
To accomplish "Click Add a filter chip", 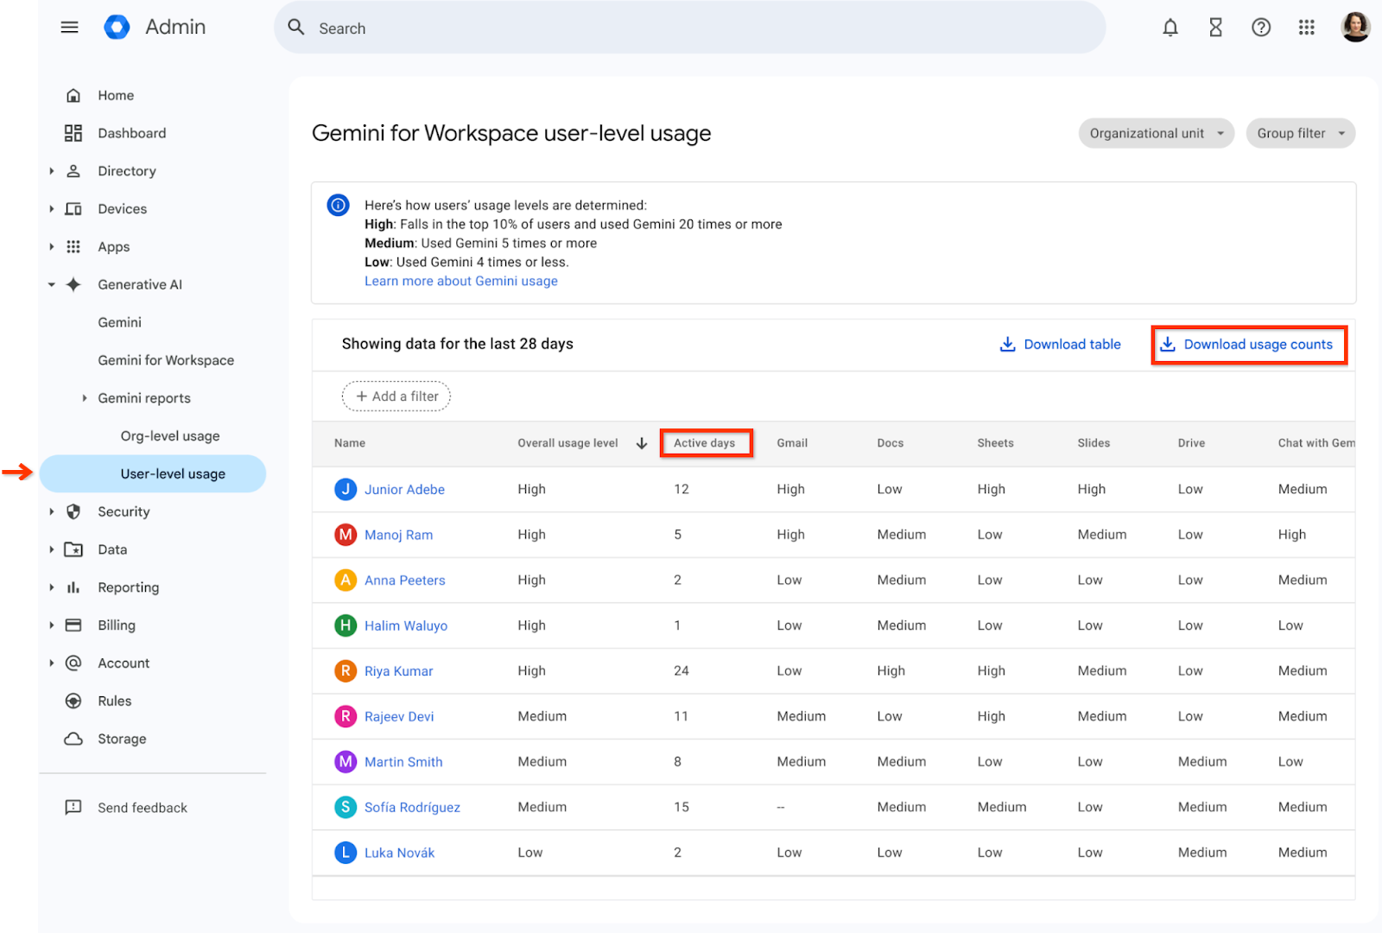I will [396, 397].
